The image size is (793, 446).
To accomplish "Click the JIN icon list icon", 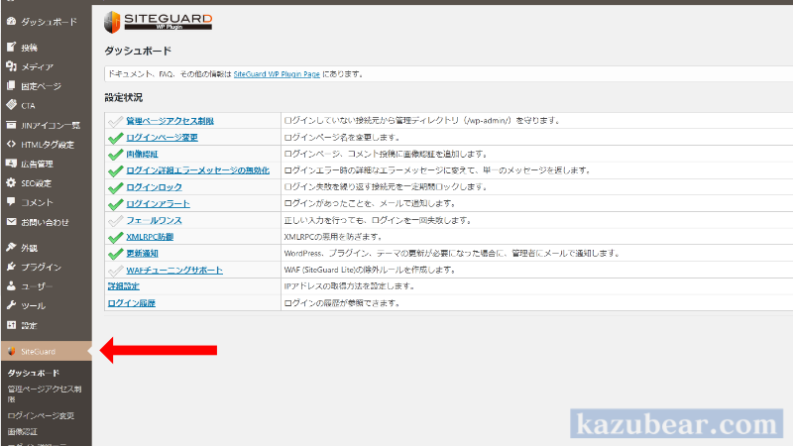I will (11, 125).
